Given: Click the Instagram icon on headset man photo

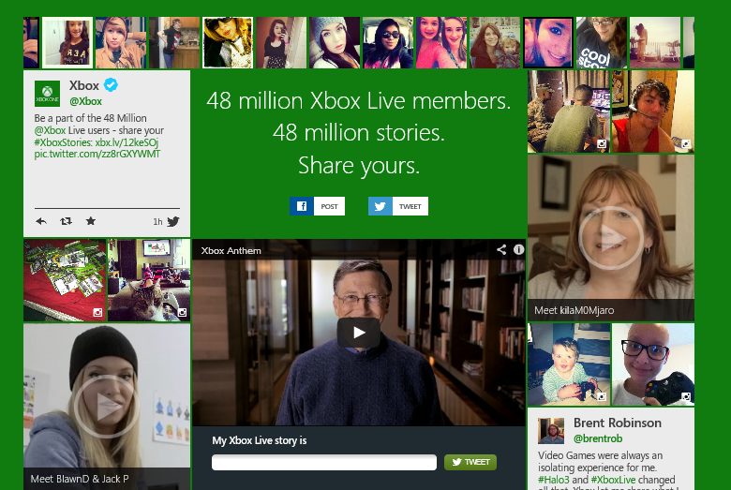Looking at the screenshot, I should click(686, 144).
